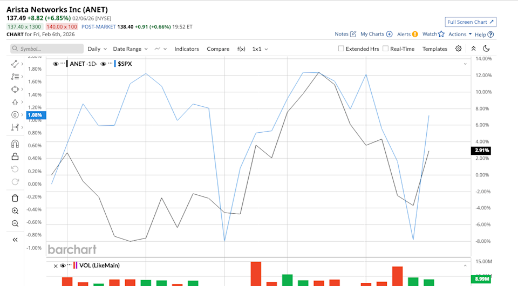Open the Date Range dropdown
This screenshot has height=286, width=518.
(130, 49)
